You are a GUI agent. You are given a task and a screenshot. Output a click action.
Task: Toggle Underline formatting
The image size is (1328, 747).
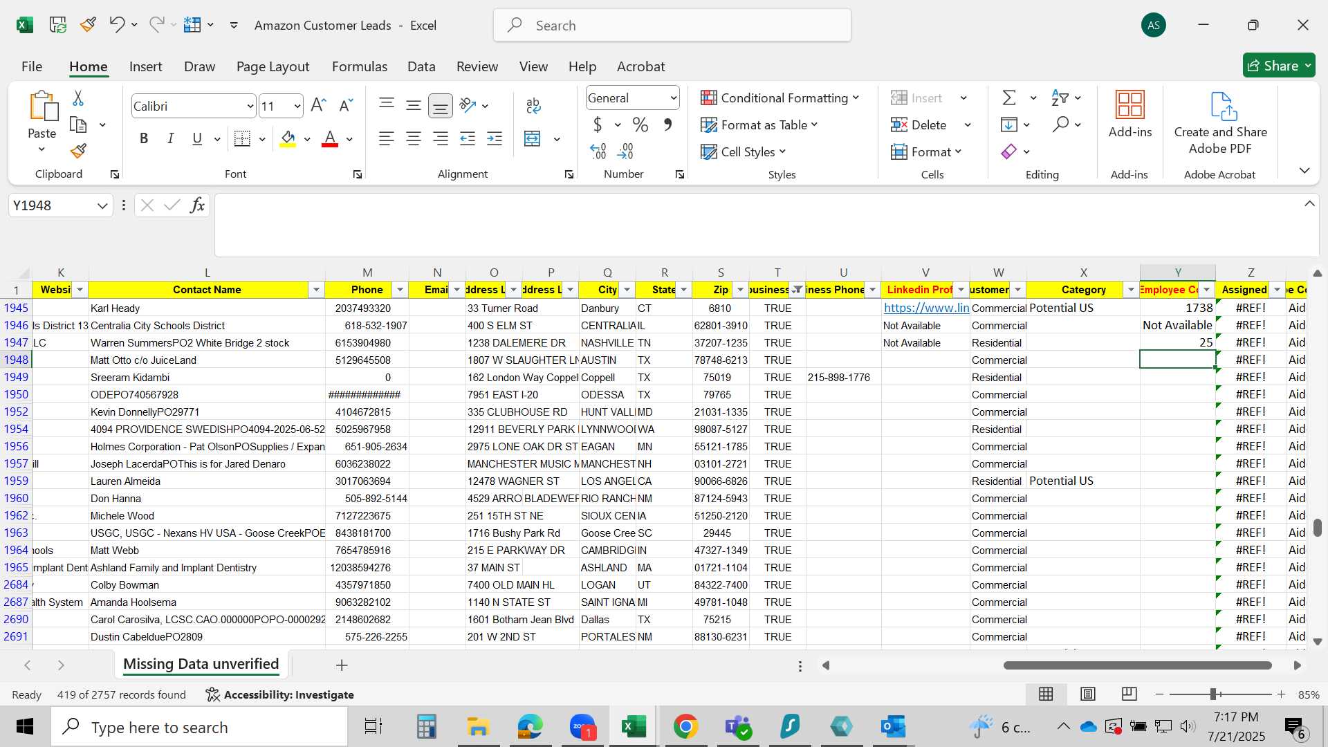tap(197, 138)
